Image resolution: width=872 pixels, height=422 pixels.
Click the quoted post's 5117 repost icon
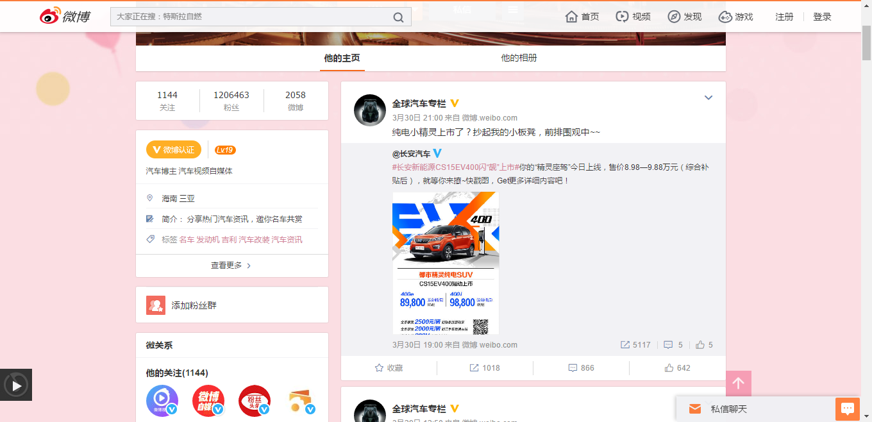[x=625, y=345]
